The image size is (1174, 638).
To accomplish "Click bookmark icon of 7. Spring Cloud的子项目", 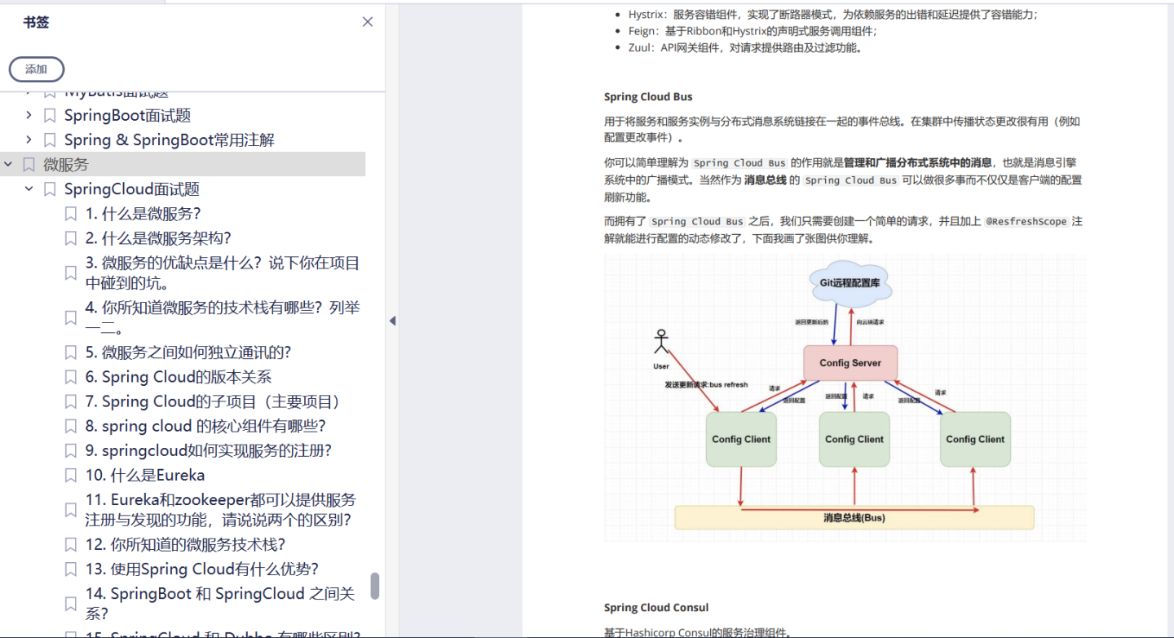I will 71,401.
